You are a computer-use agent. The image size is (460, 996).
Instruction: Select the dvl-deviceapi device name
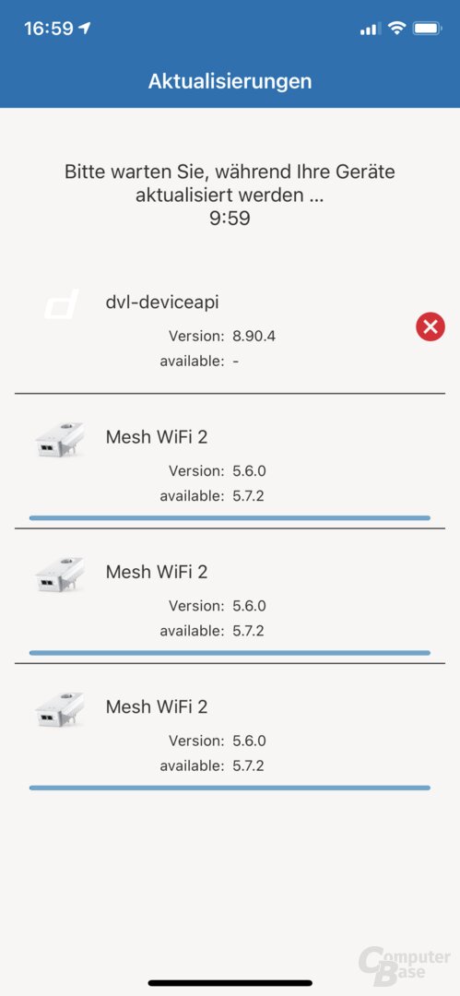point(162,302)
